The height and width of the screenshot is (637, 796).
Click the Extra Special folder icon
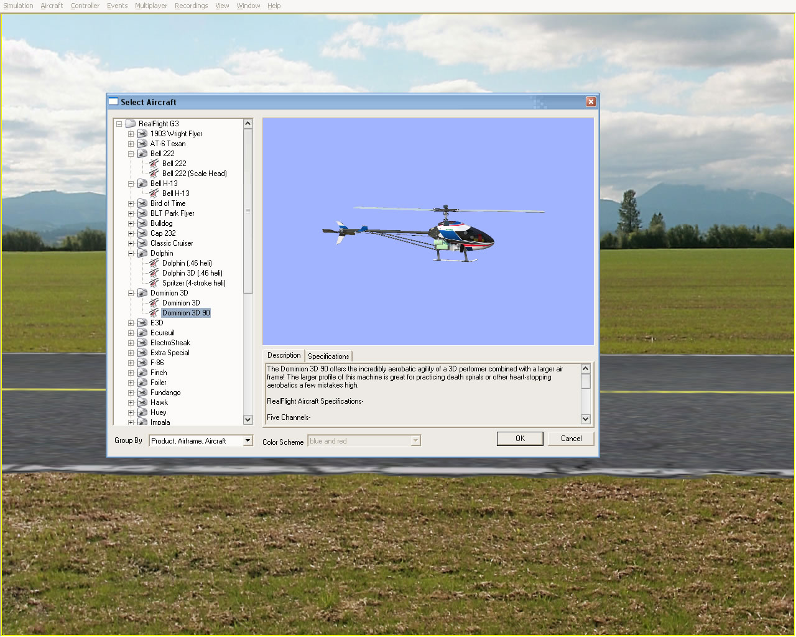pyautogui.click(x=142, y=353)
